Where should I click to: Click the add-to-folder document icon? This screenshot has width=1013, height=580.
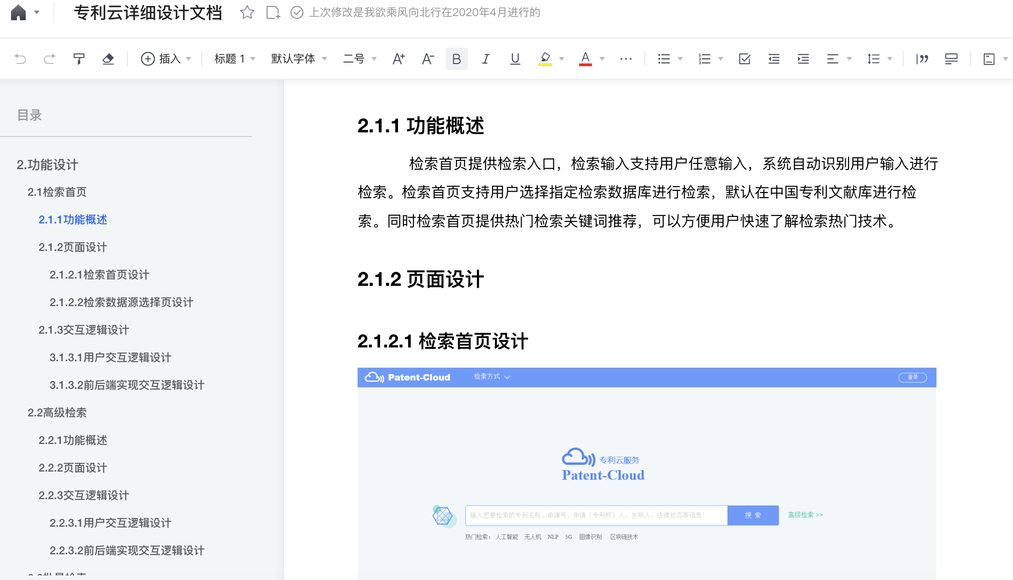tap(273, 12)
